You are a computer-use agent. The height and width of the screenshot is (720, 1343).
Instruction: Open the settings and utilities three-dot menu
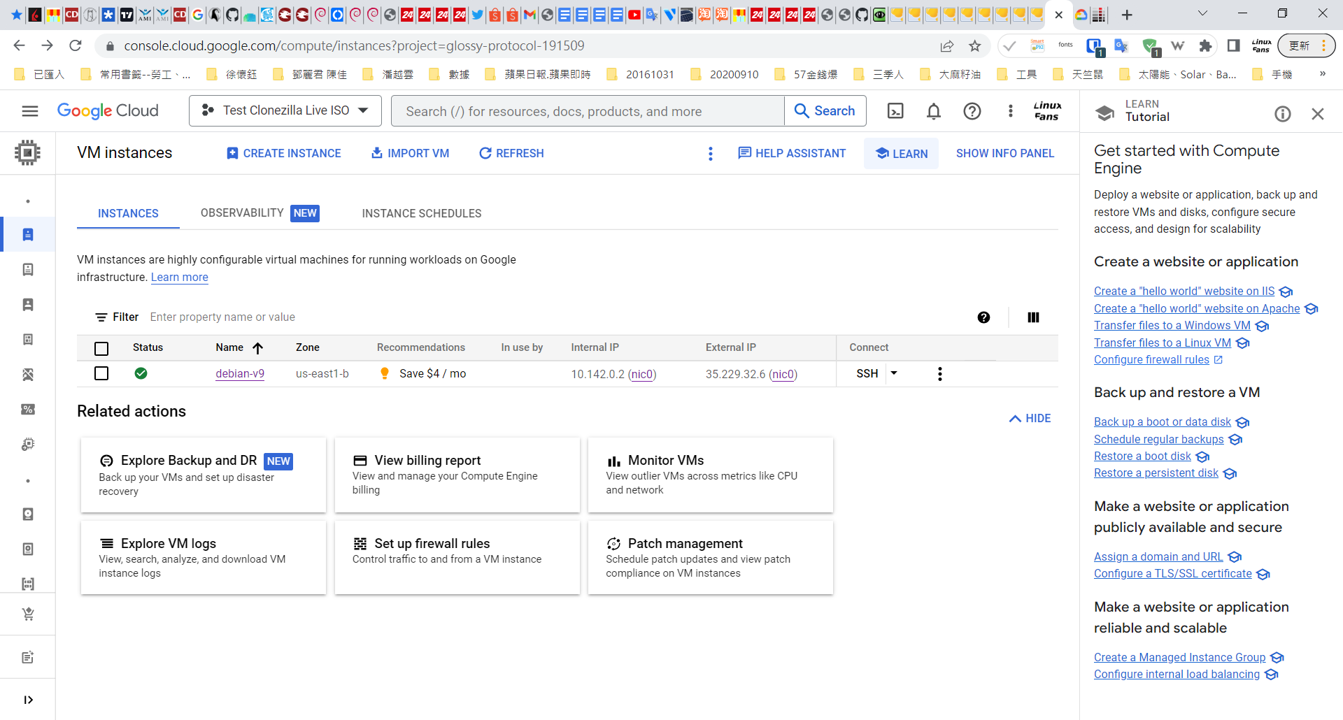(1010, 111)
